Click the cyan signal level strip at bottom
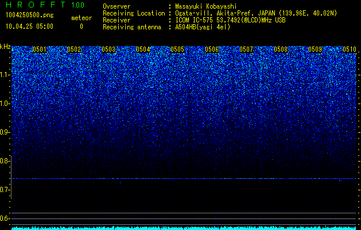Viewport: 361px width, 230px height. (184, 228)
